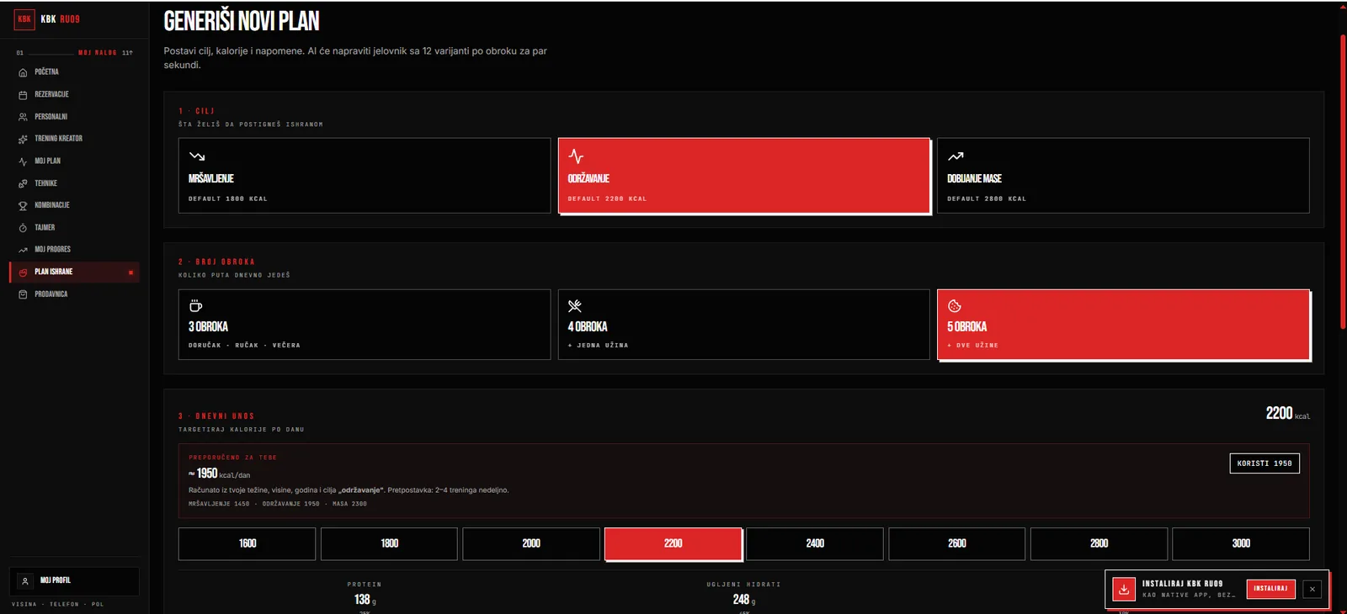Click the Personalni people icon
This screenshot has width=1347, height=614.
23,117
